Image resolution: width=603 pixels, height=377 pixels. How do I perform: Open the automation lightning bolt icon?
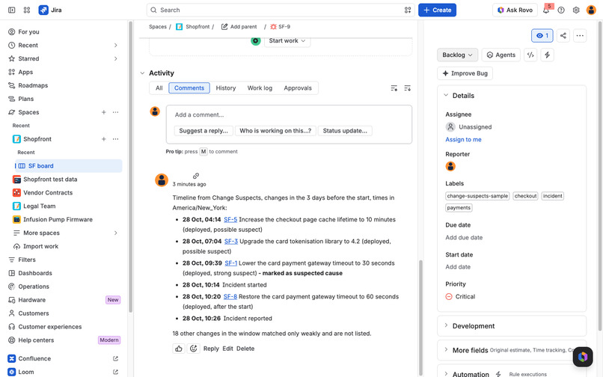[547, 55]
